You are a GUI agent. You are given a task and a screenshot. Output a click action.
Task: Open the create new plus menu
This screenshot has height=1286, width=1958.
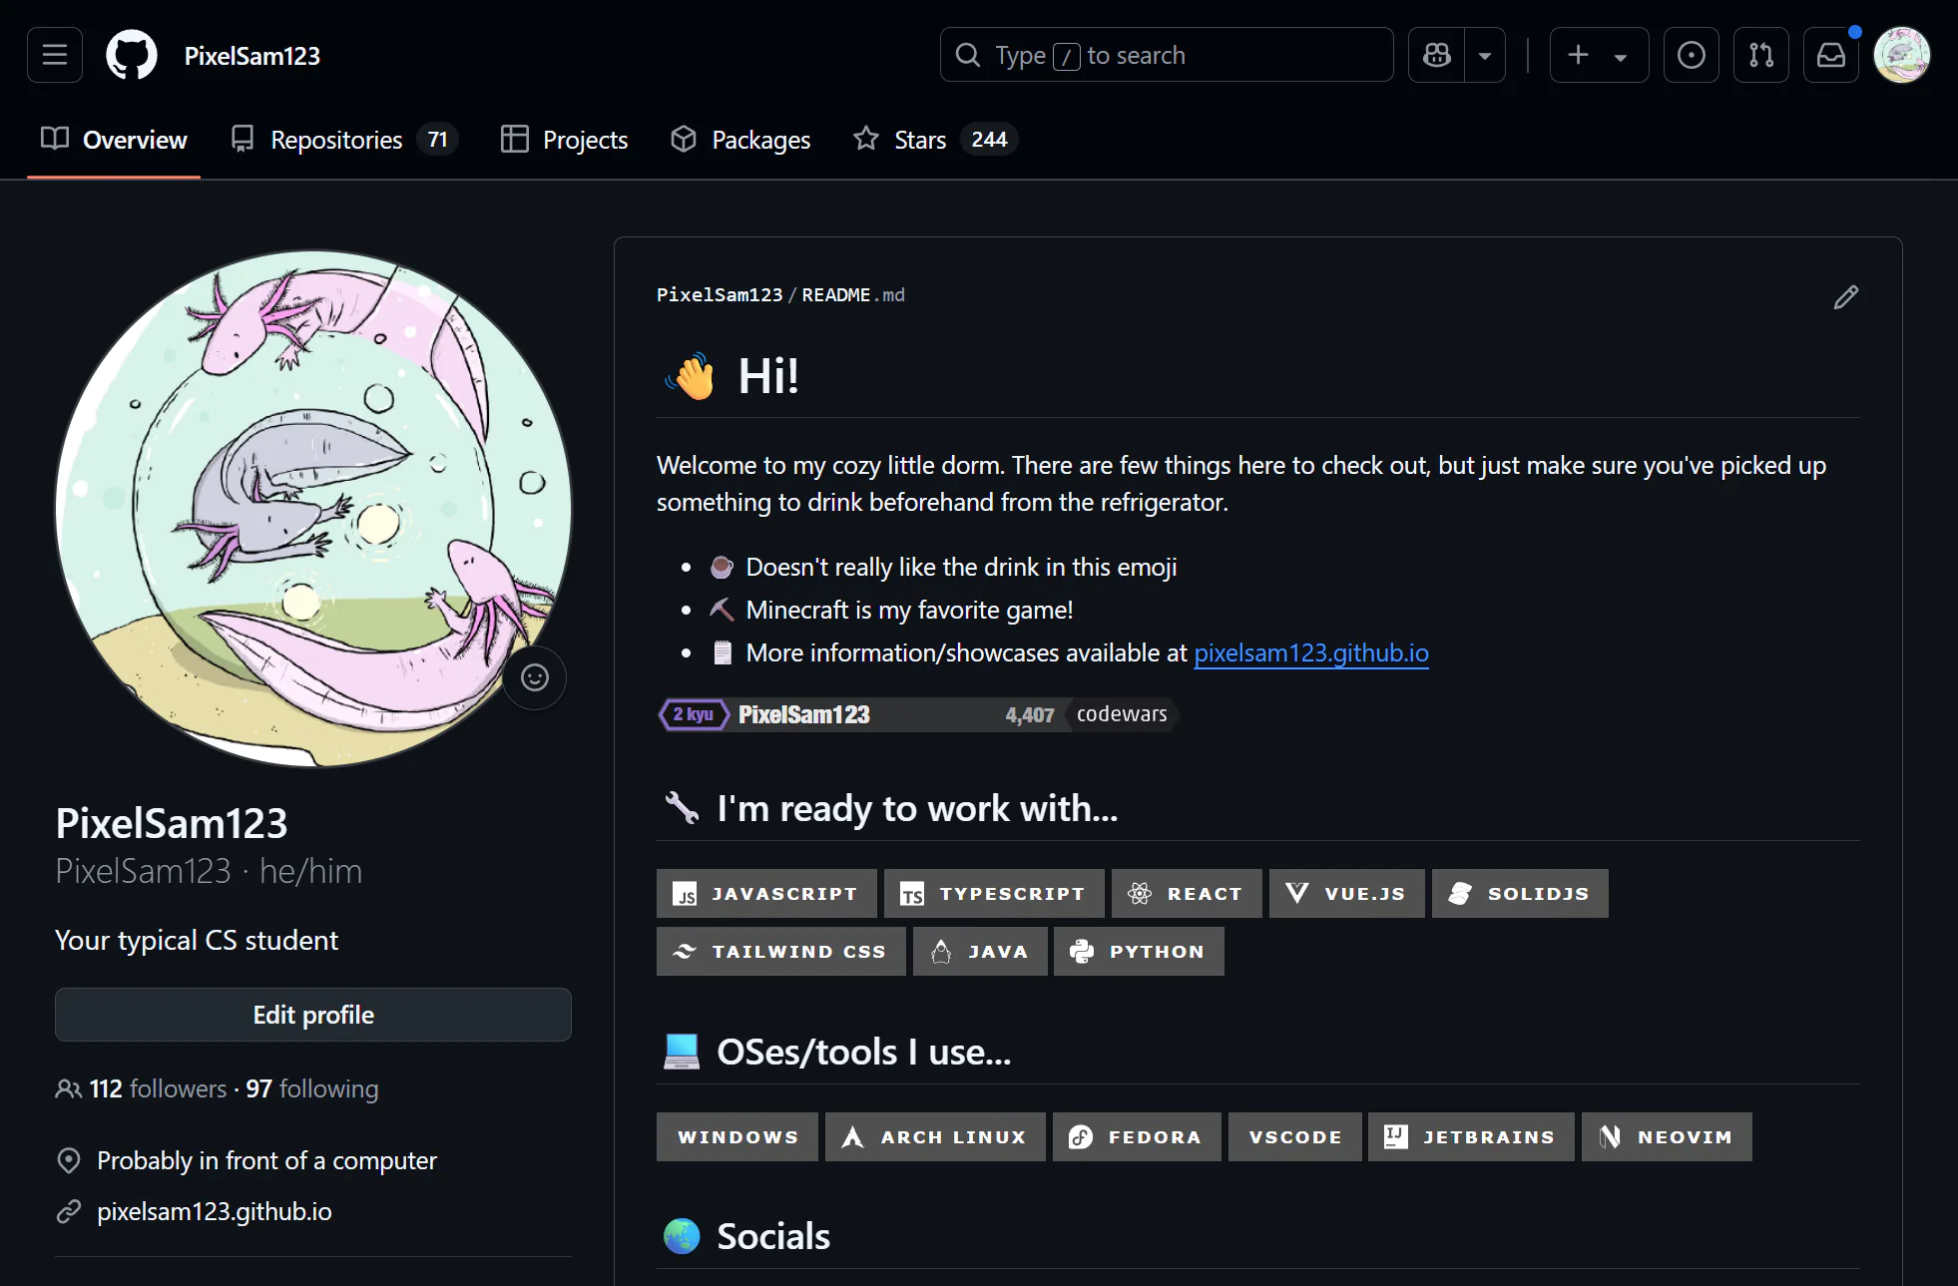pos(1599,55)
